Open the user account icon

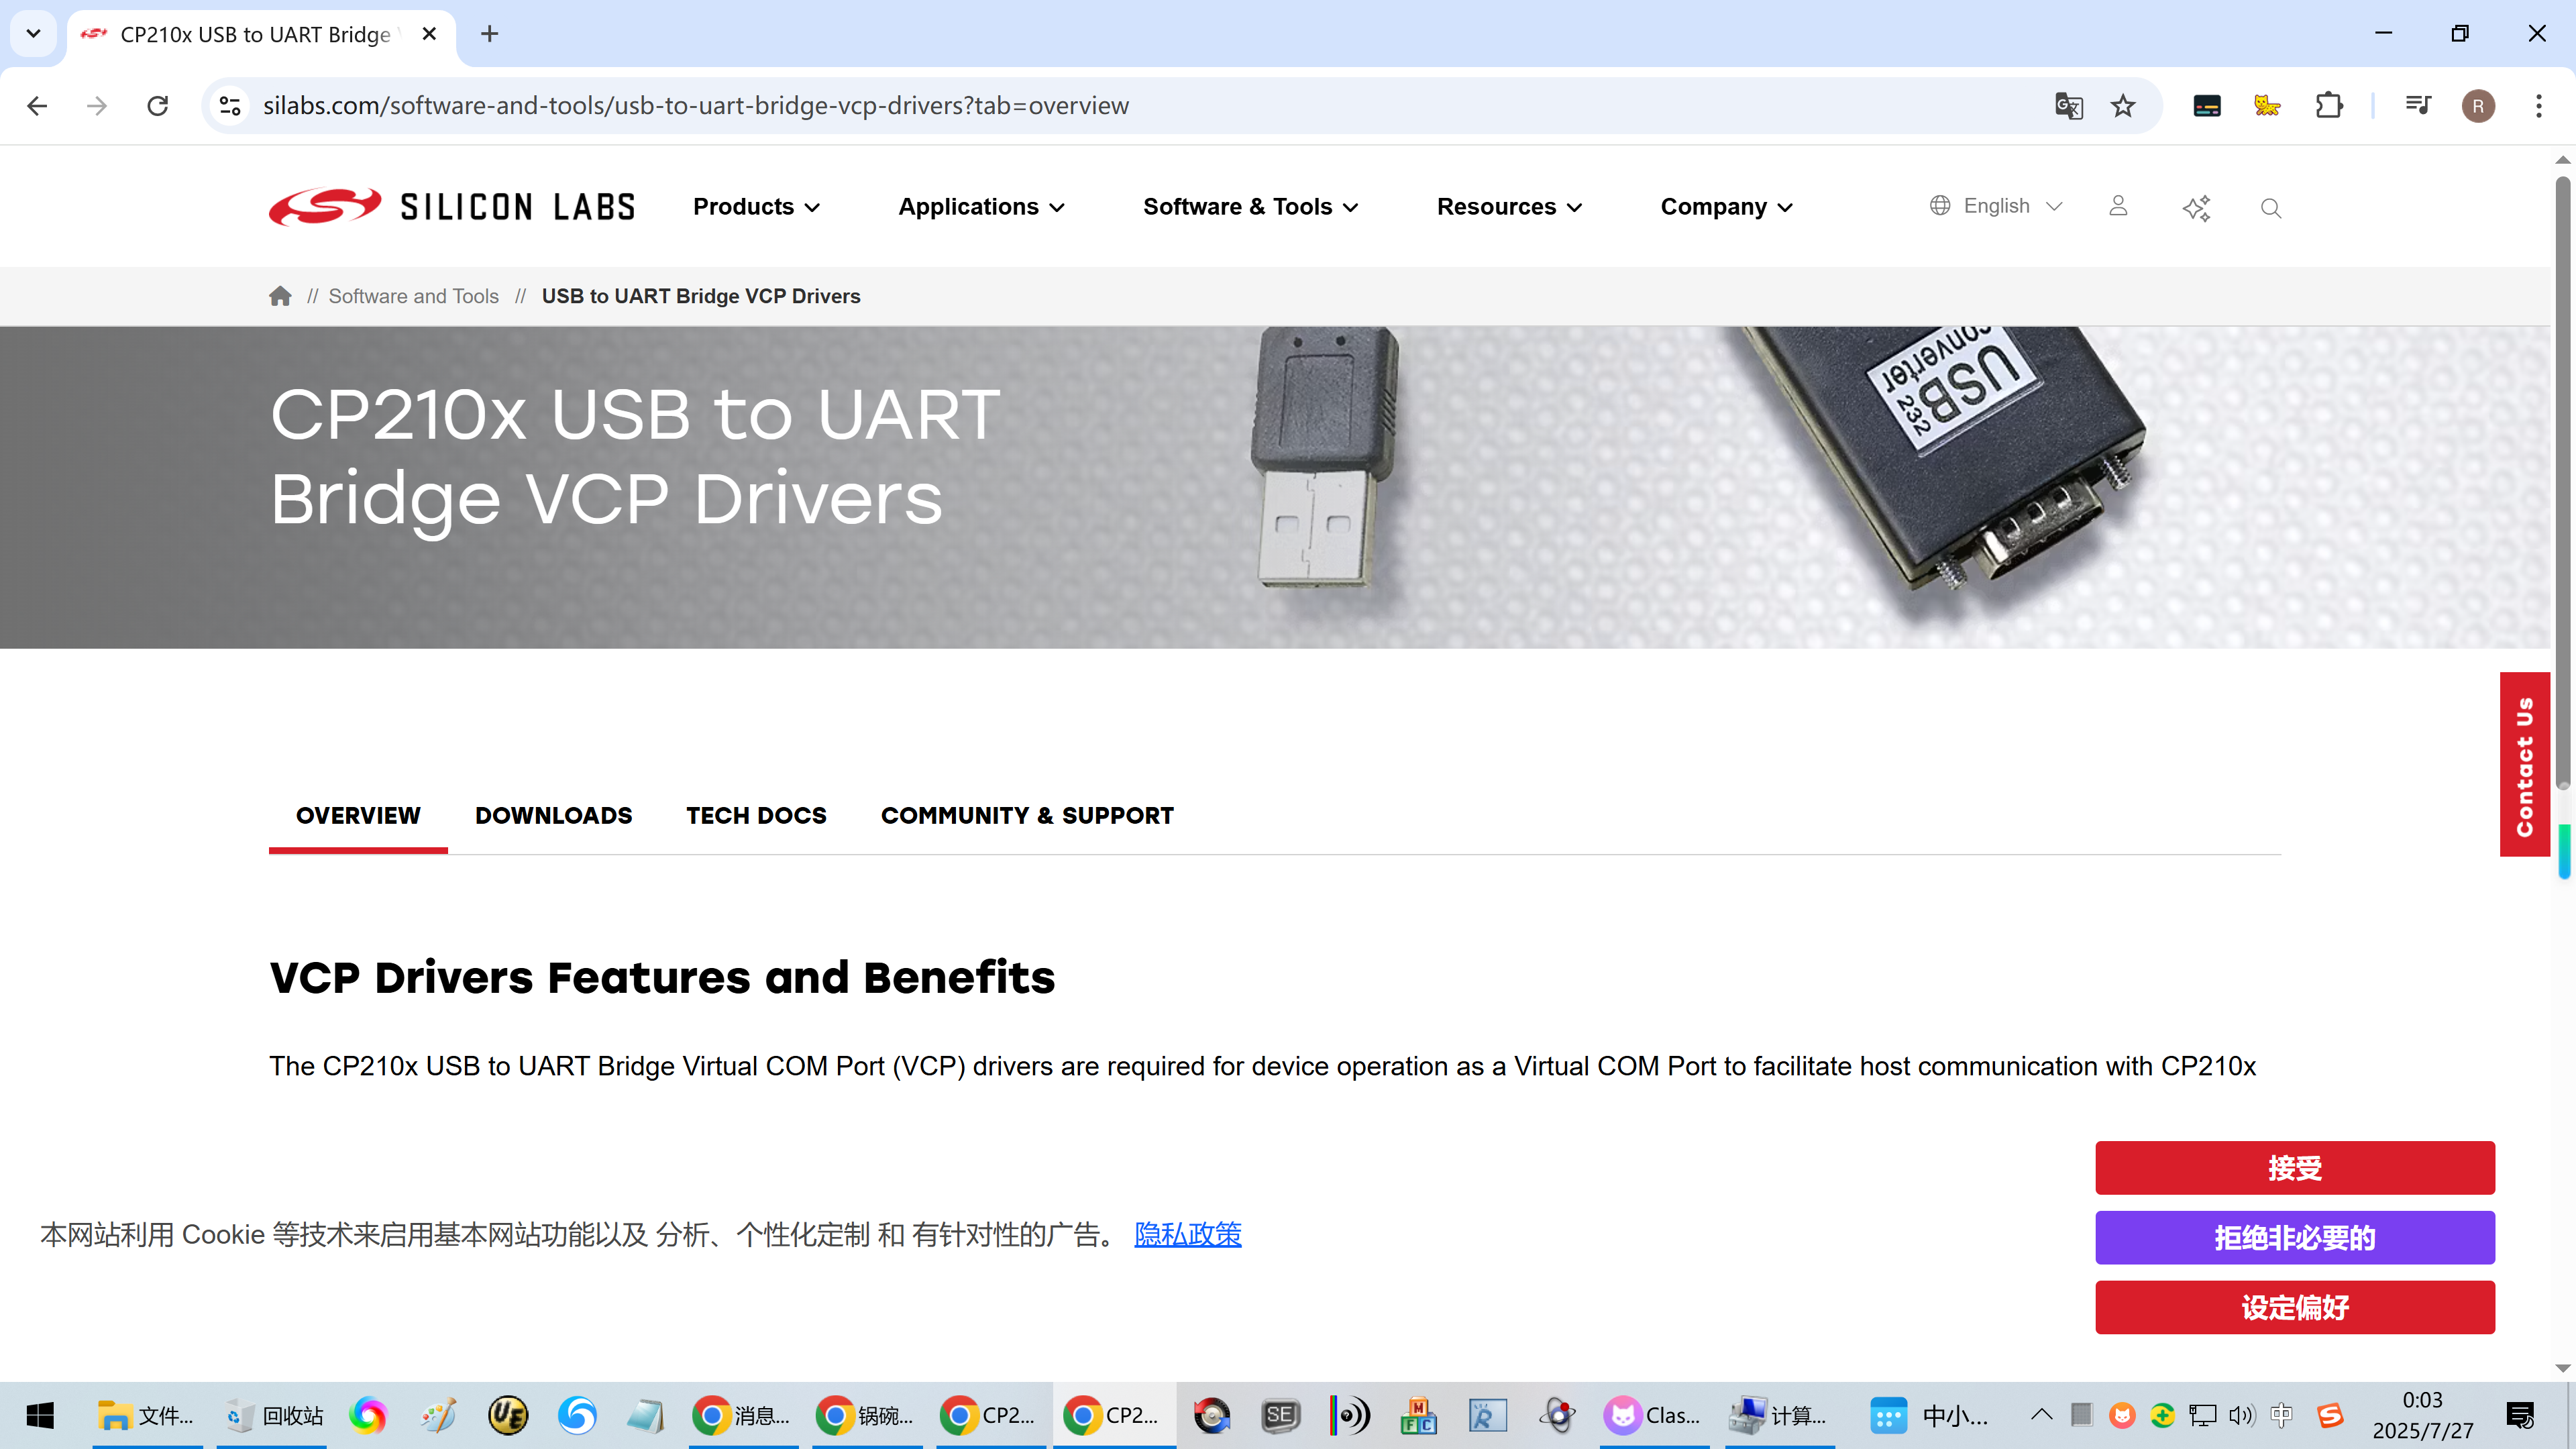point(2118,206)
